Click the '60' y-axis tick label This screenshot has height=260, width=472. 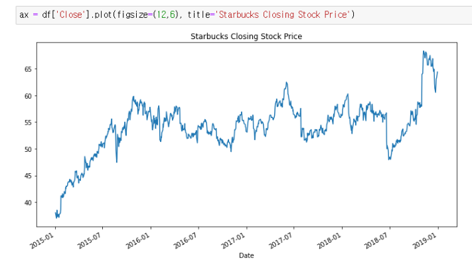click(28, 96)
